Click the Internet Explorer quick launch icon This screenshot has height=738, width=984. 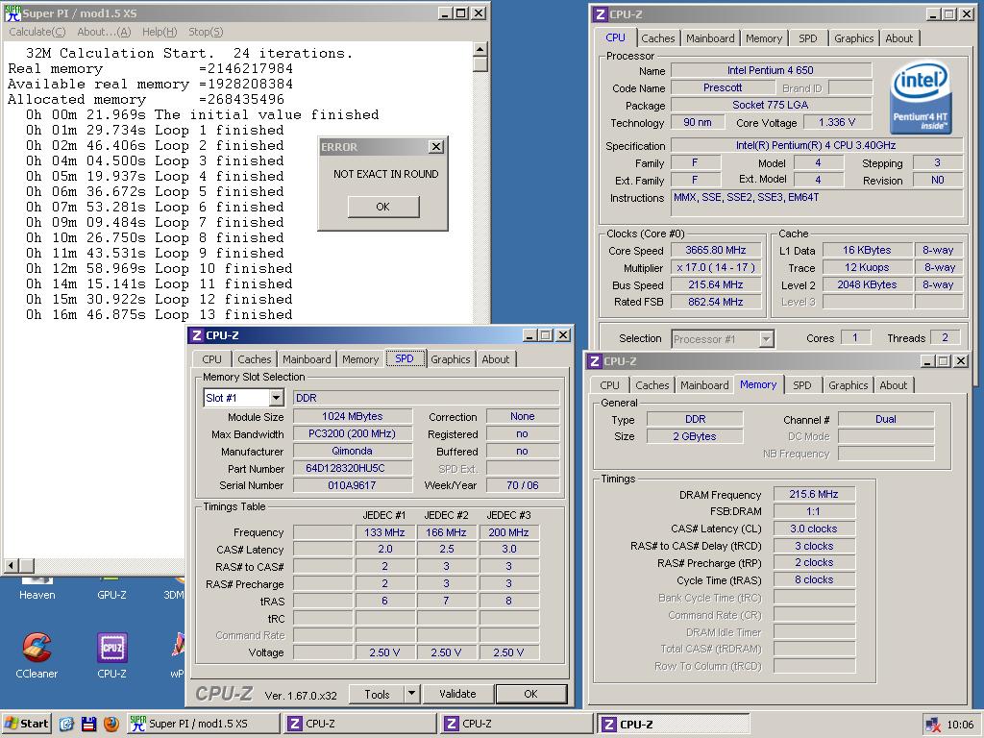point(66,724)
